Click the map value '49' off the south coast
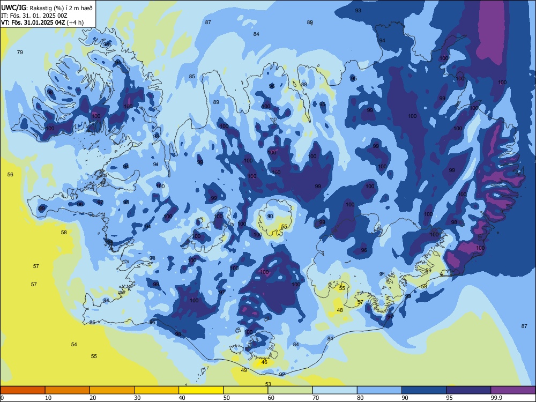 pyautogui.click(x=244, y=370)
